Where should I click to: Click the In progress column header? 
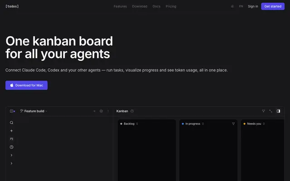pos(193,124)
